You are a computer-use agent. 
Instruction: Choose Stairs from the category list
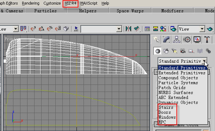coord(166,107)
